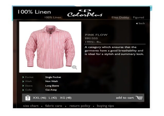Open the 100% Linen tab
This screenshot has height=116, width=164.
(53, 17)
